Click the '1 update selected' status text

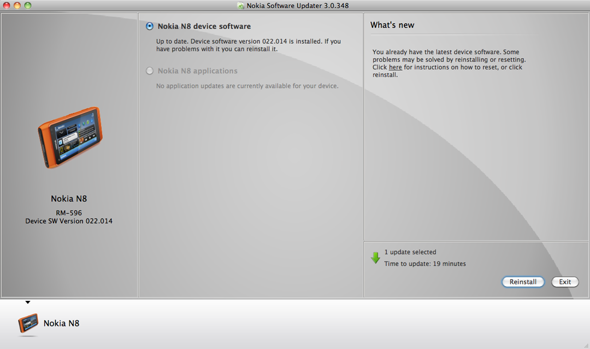coord(410,252)
